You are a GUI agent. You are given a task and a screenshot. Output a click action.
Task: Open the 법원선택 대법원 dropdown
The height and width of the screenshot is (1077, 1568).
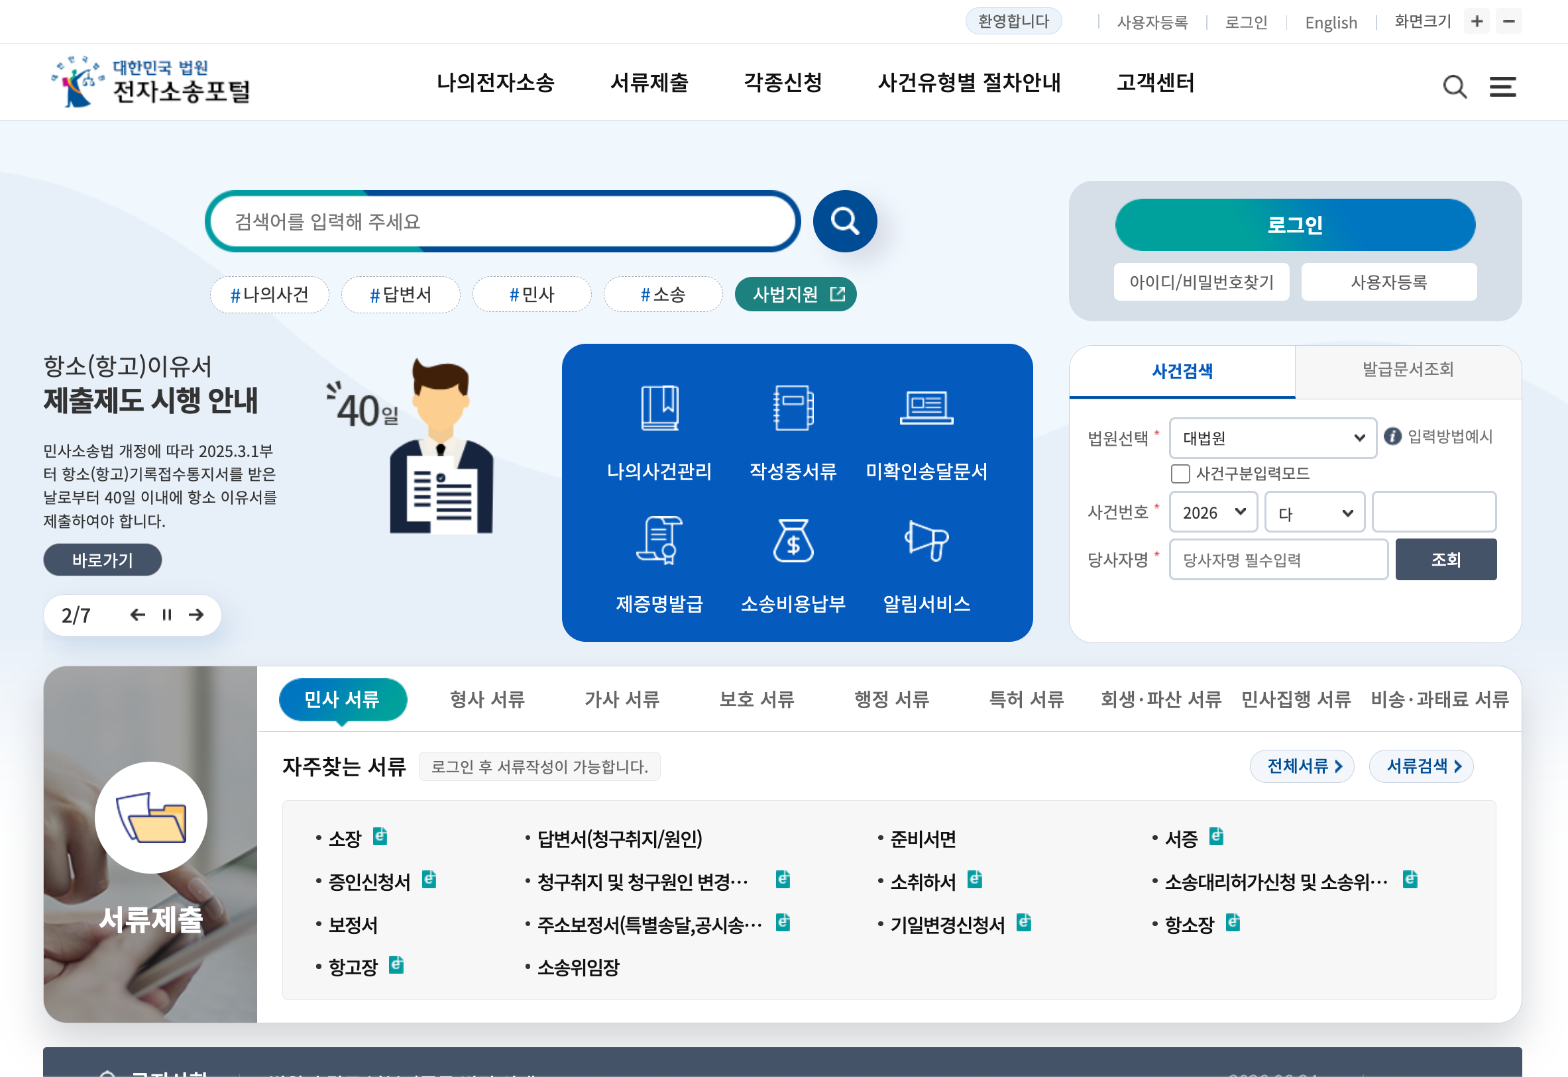pyautogui.click(x=1272, y=438)
